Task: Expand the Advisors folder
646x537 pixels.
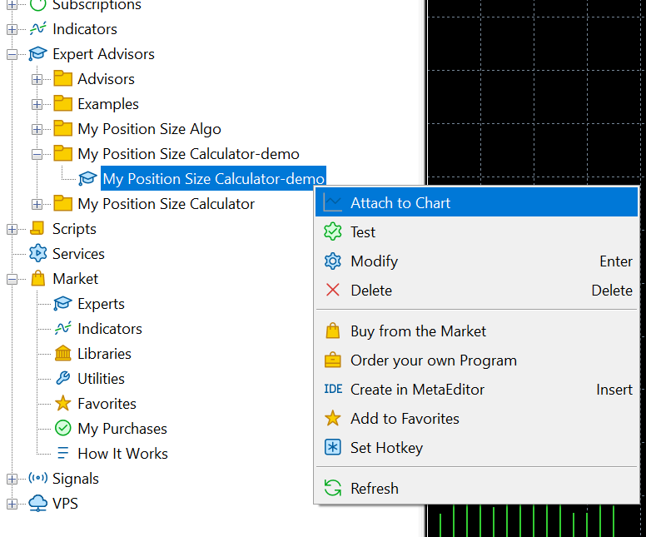Action: 37,79
